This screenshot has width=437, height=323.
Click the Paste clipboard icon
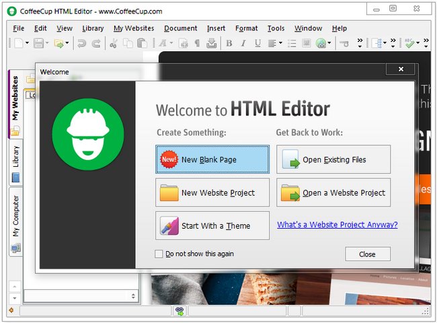(142, 43)
